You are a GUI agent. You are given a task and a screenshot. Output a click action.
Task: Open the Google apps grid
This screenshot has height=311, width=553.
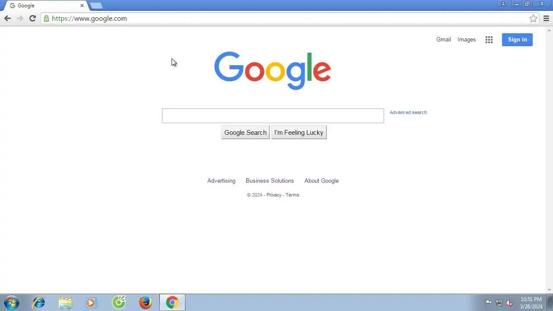tap(489, 40)
